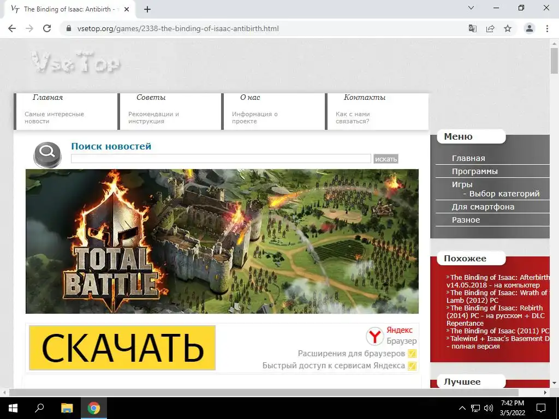Click Chrome icon in taskbar
559x419 pixels.
click(94, 408)
